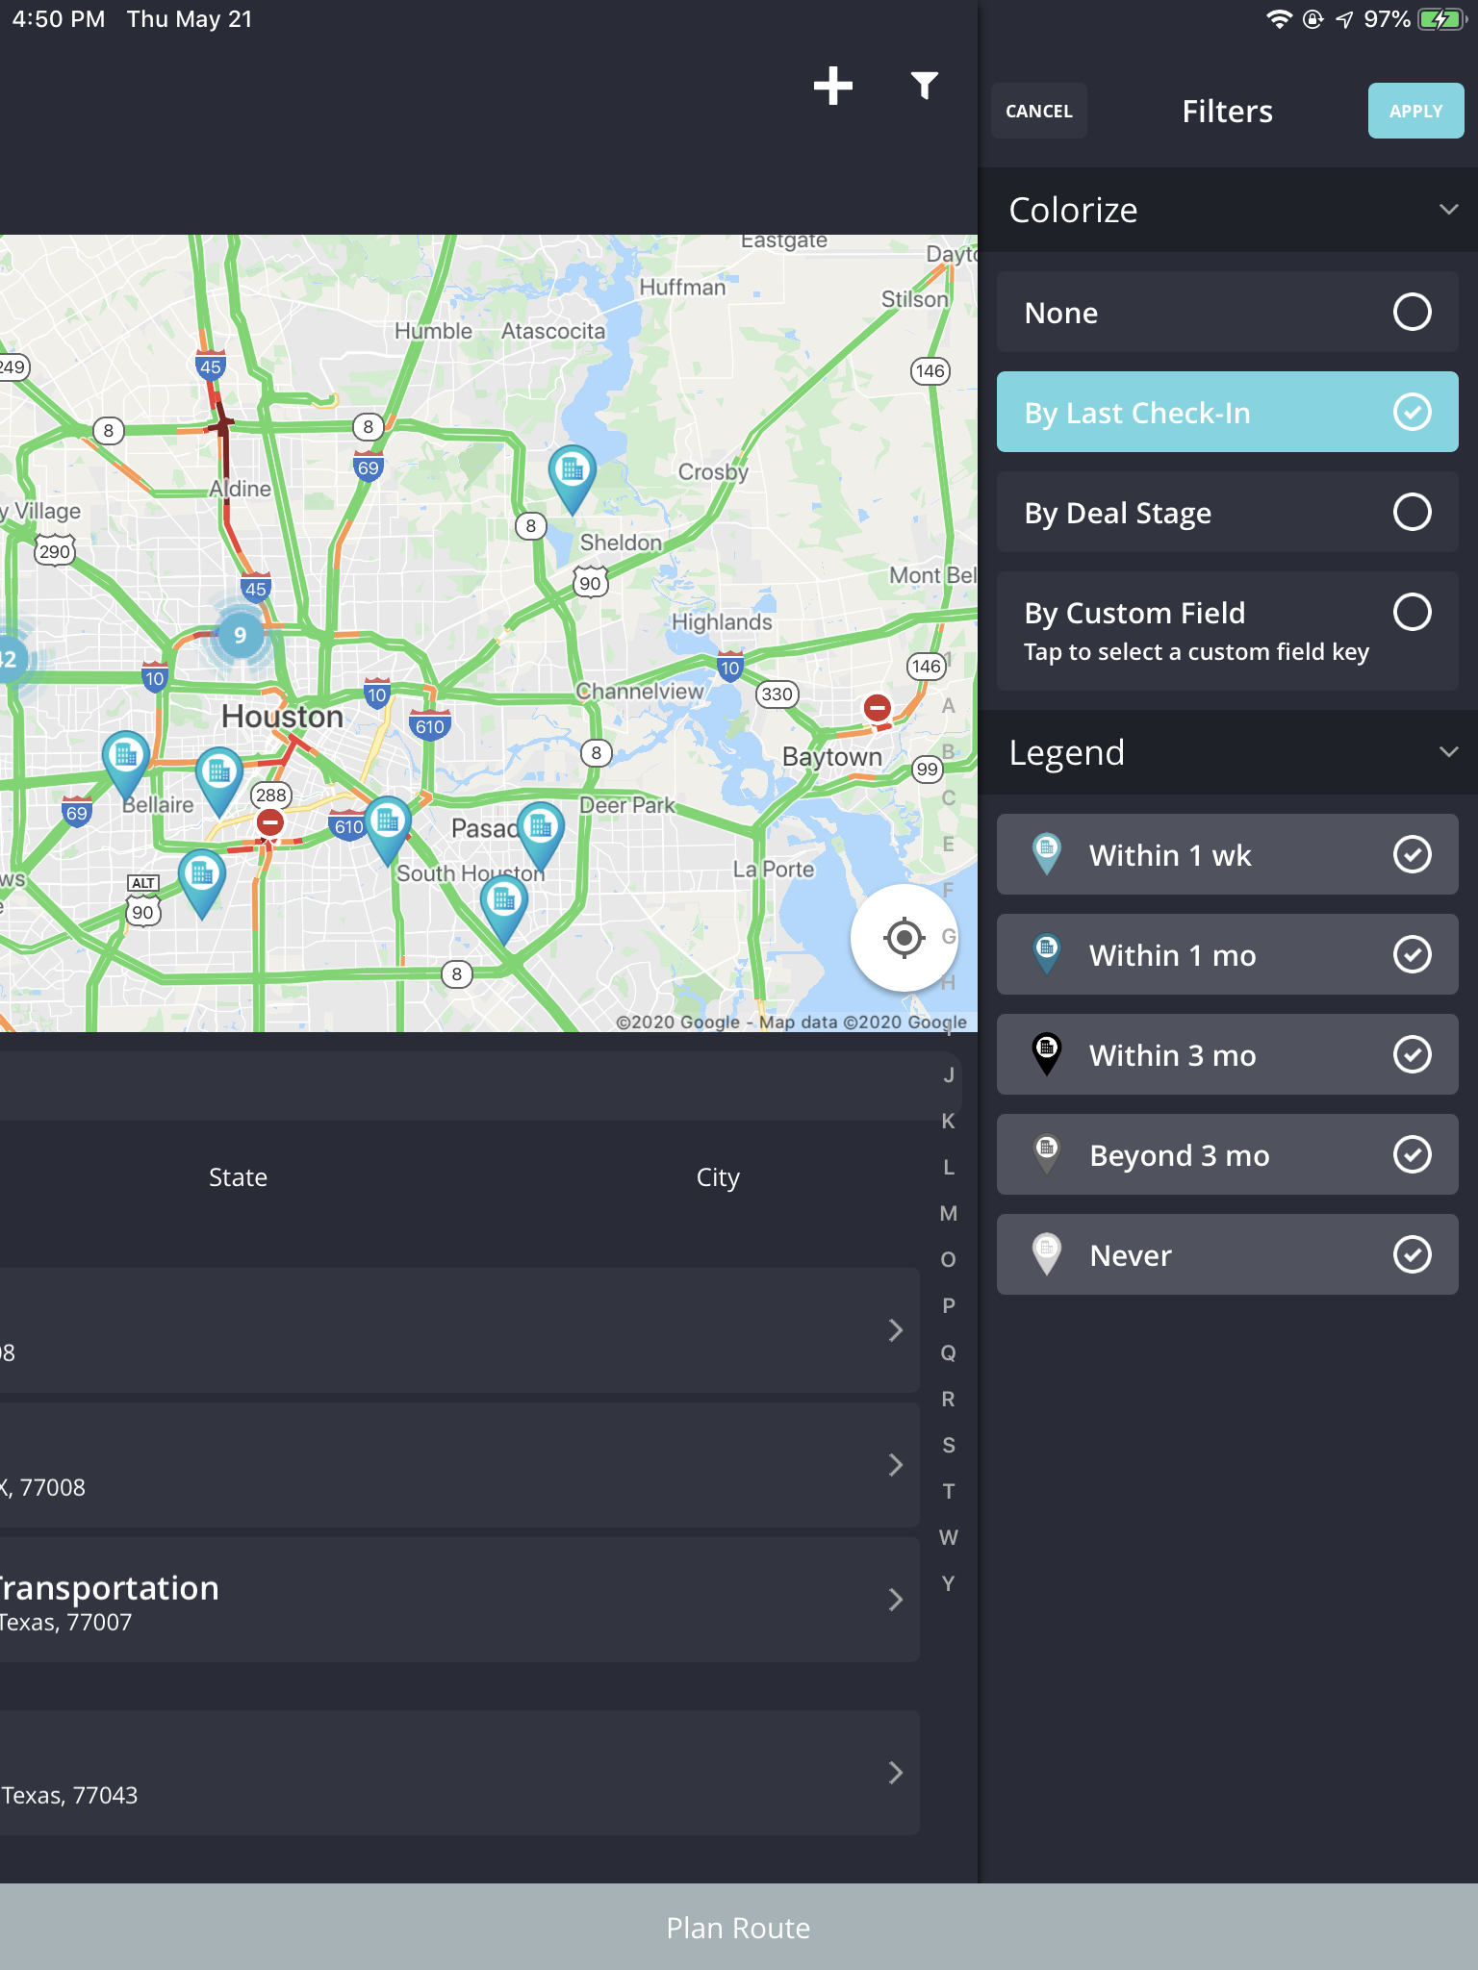Collapse the Legend section
The height and width of the screenshot is (1970, 1478).
[1448, 752]
